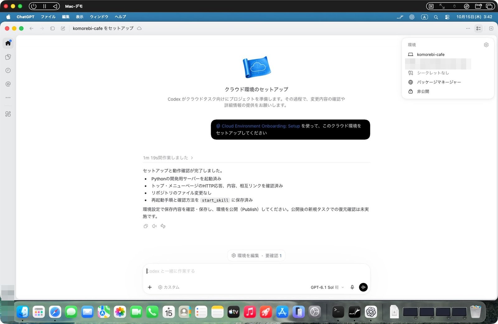Read aloud with the speaker icon
Viewport: 498px width, 324px height.
tap(154, 226)
